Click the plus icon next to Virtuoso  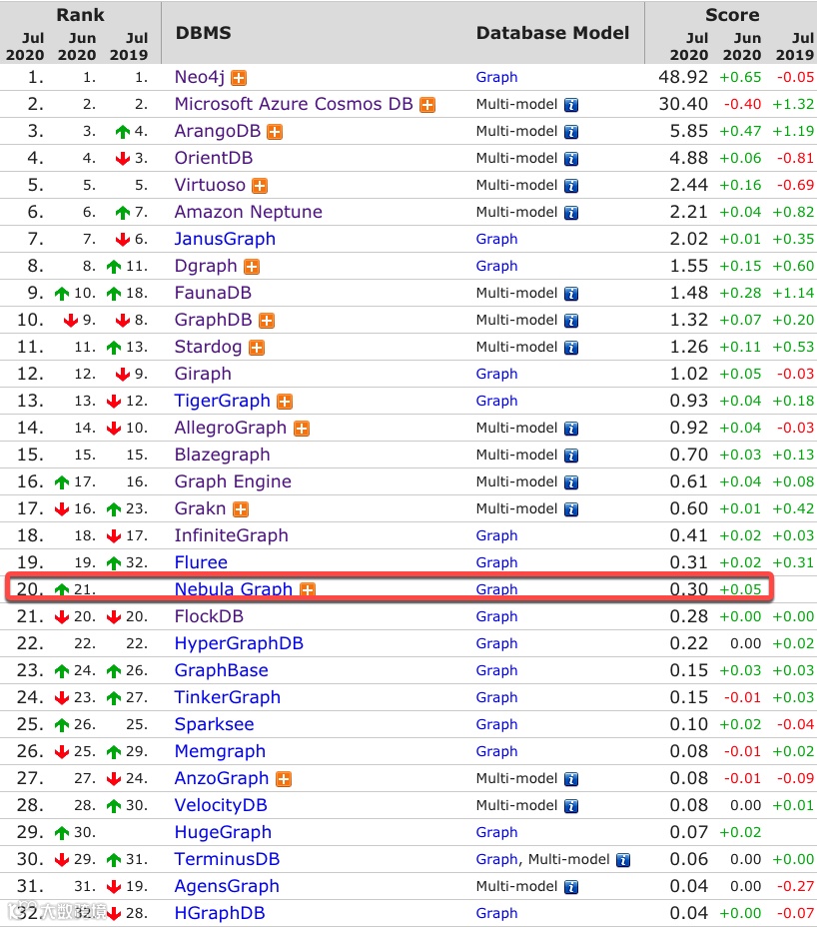(x=260, y=186)
